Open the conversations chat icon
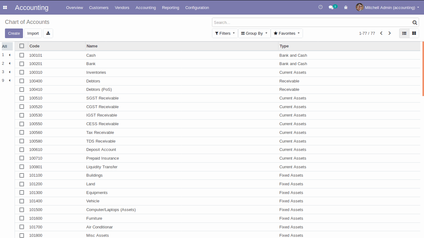The height and width of the screenshot is (238, 424). click(x=331, y=7)
